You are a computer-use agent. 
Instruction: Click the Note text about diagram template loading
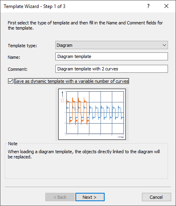[84, 154]
